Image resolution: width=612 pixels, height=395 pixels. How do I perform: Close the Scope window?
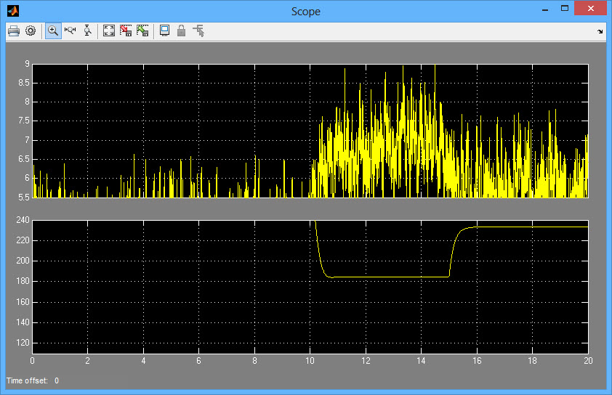point(590,8)
